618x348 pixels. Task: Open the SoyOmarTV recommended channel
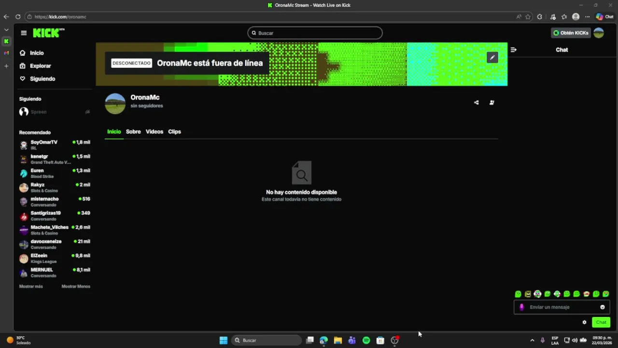pyautogui.click(x=55, y=145)
